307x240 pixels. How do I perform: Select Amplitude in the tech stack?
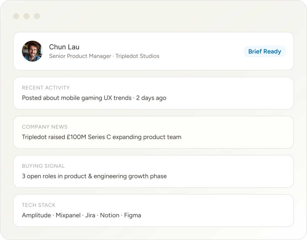[x=36, y=215]
